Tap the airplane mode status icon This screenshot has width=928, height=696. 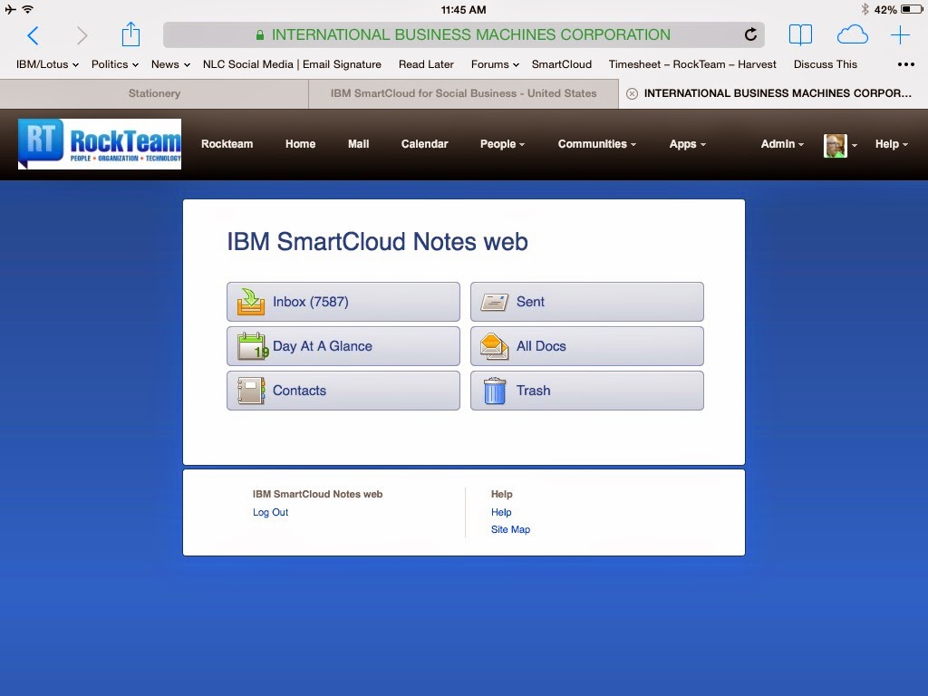tap(10, 9)
